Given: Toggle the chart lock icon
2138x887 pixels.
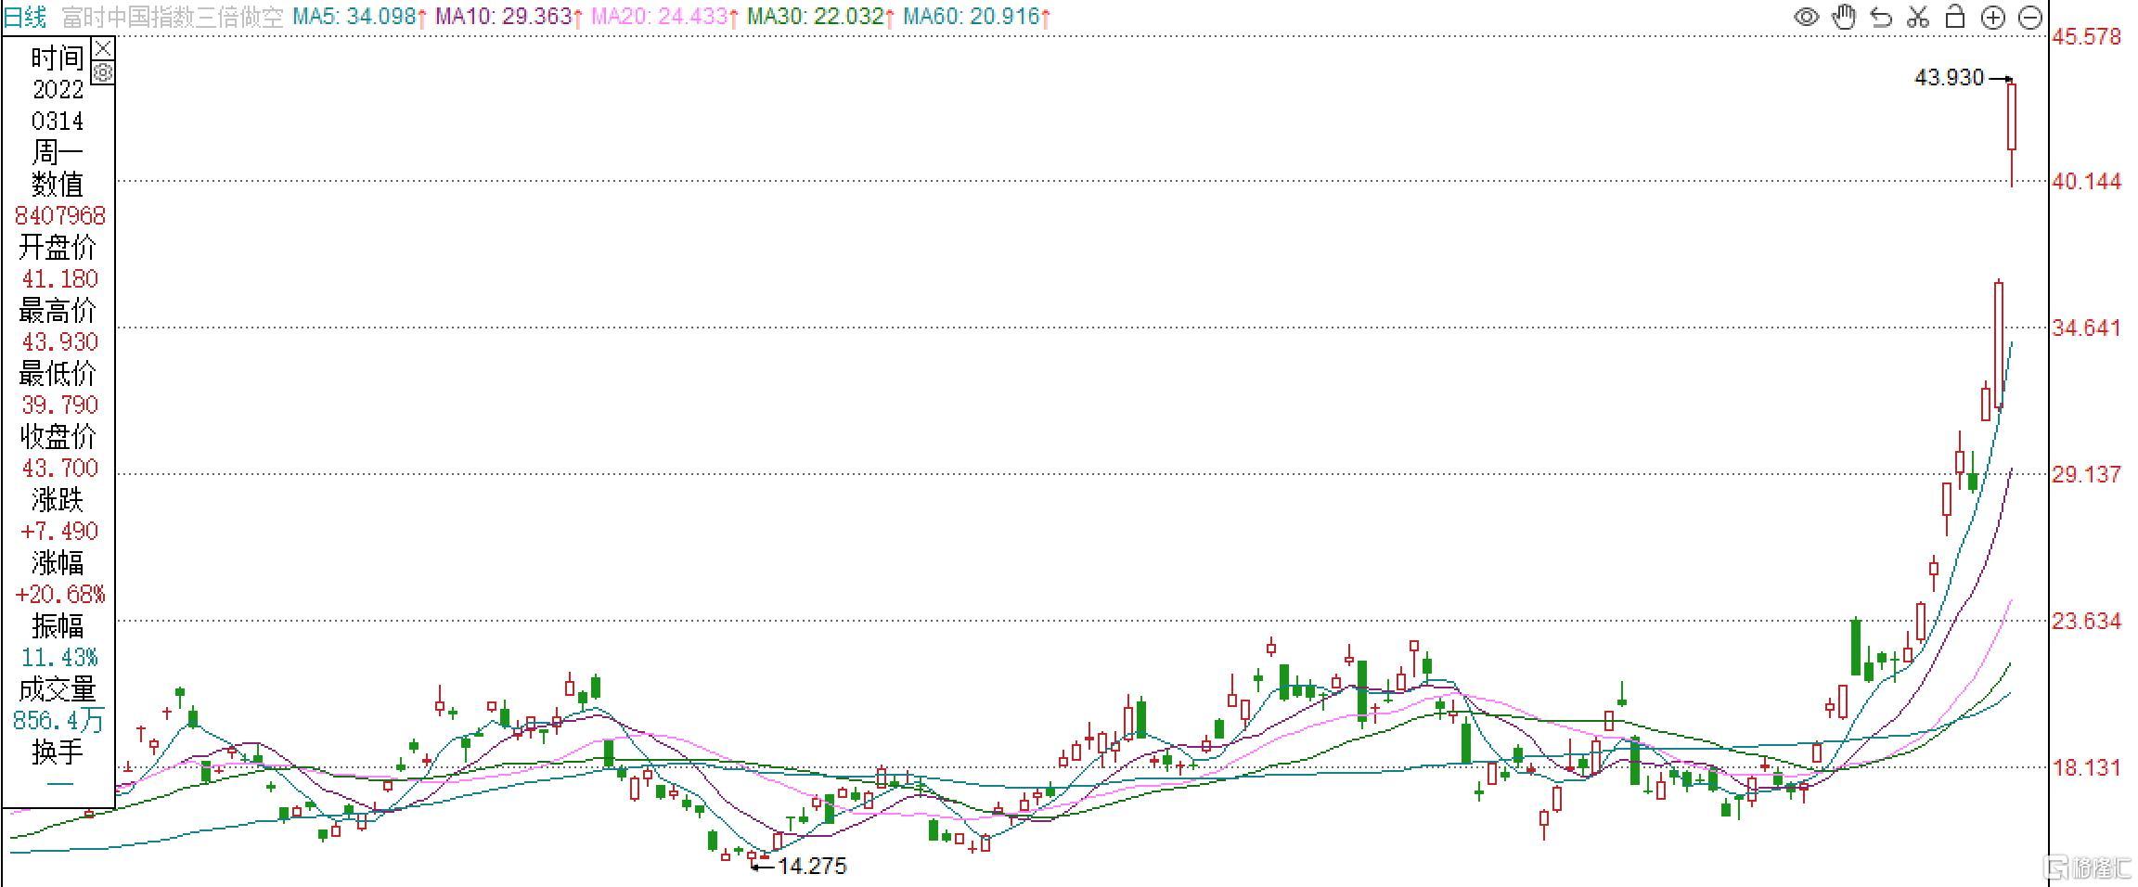Looking at the screenshot, I should coord(1955,17).
